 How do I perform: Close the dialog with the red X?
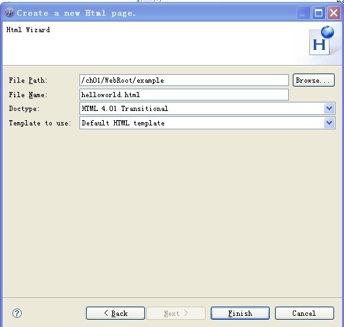pos(333,12)
